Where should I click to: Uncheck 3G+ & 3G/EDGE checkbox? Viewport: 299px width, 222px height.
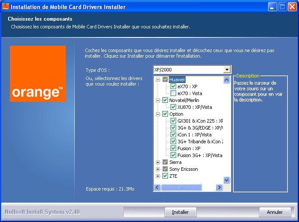pos(173,128)
